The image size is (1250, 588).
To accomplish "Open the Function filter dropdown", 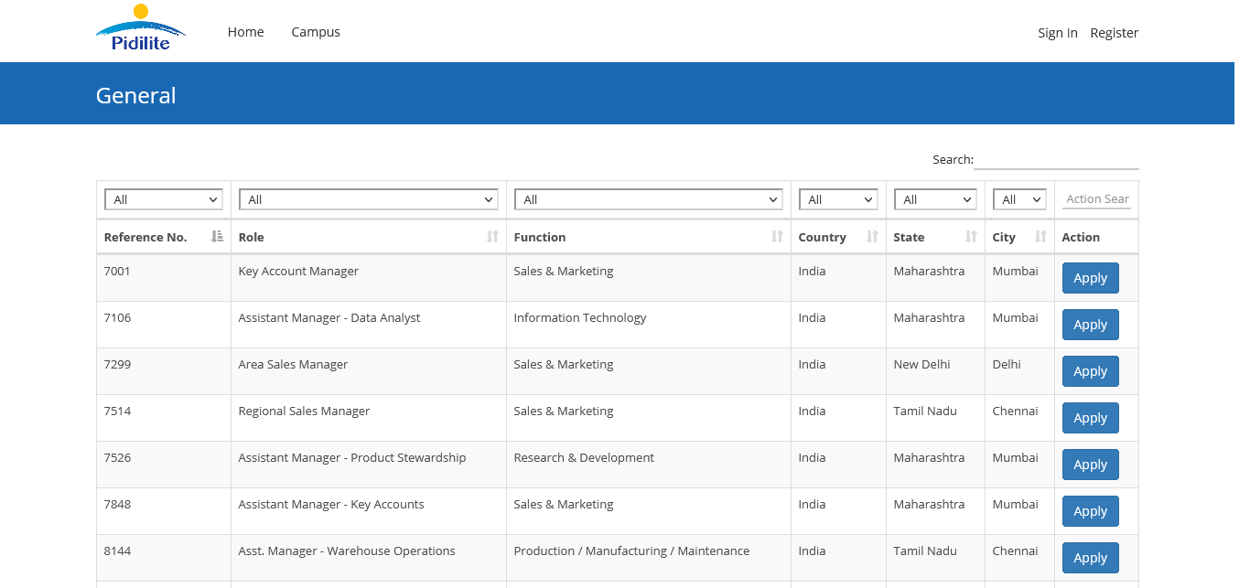I will [648, 199].
